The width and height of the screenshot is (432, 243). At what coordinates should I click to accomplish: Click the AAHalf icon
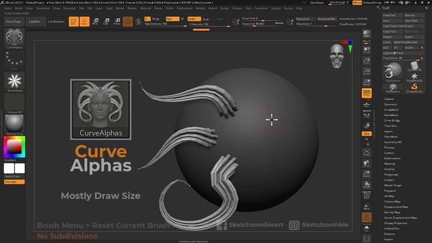coord(367,82)
